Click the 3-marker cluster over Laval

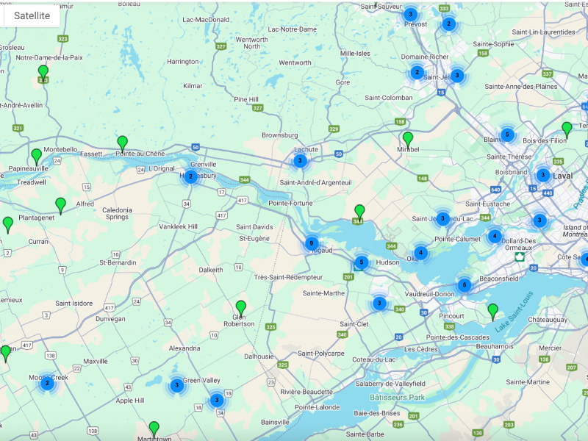click(x=542, y=175)
